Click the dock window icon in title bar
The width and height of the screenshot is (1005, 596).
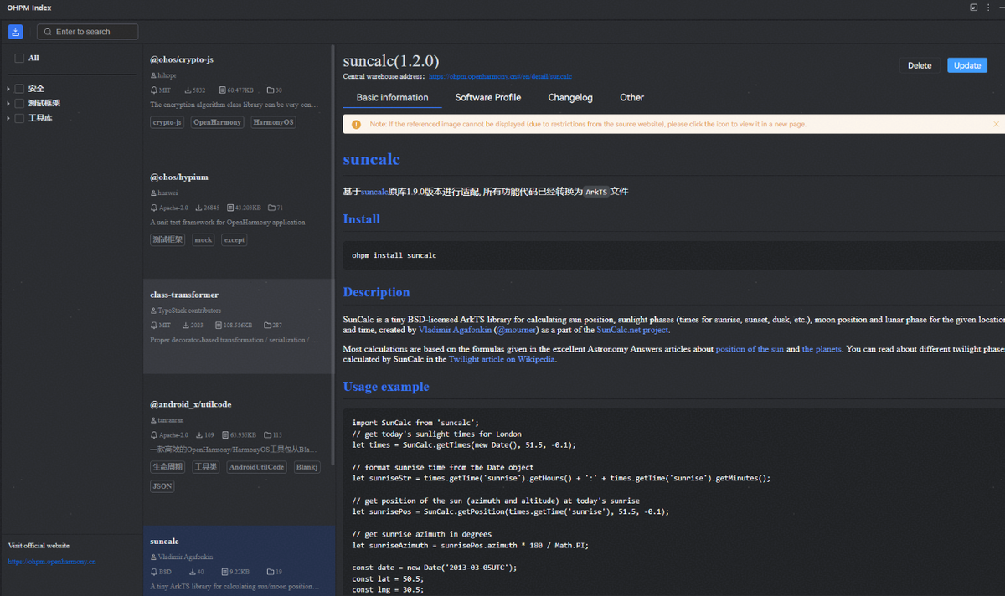pos(973,8)
